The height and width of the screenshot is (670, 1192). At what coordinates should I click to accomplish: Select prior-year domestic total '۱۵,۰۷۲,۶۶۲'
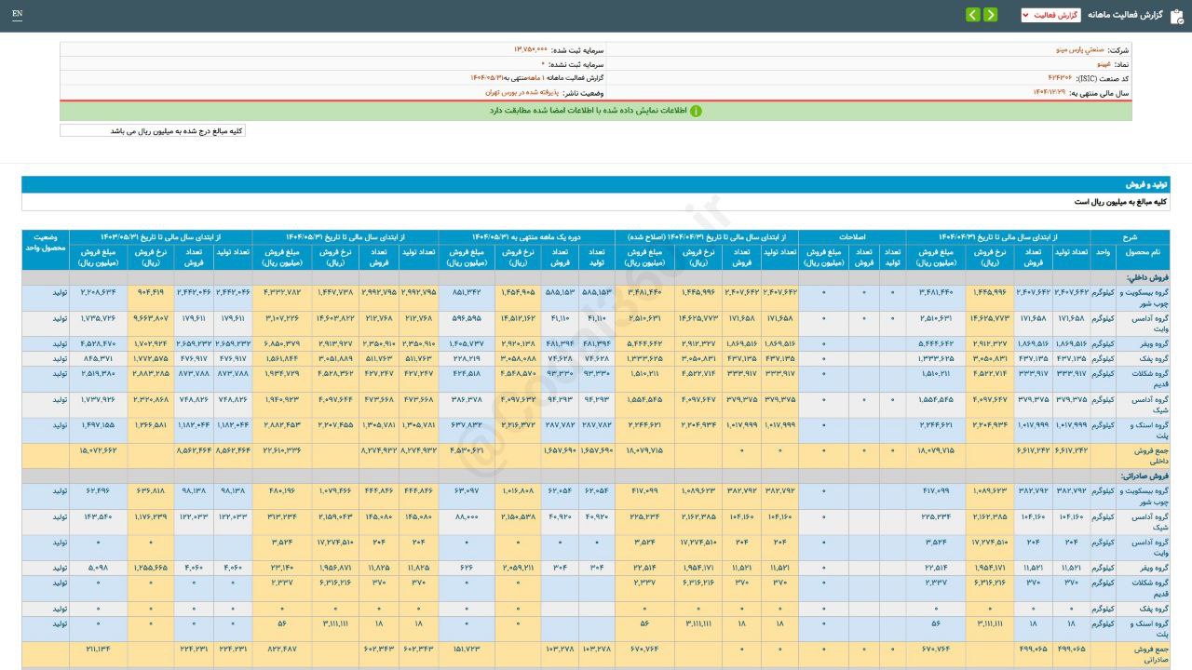(98, 450)
